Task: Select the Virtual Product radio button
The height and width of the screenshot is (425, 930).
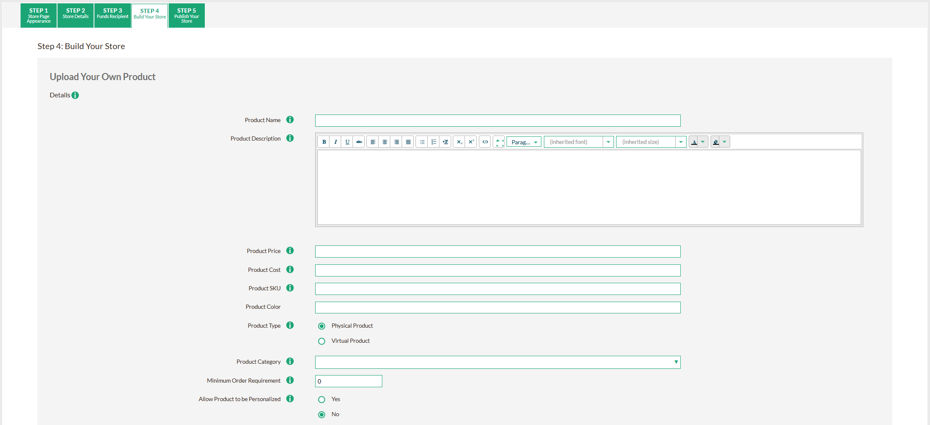Action: click(321, 341)
